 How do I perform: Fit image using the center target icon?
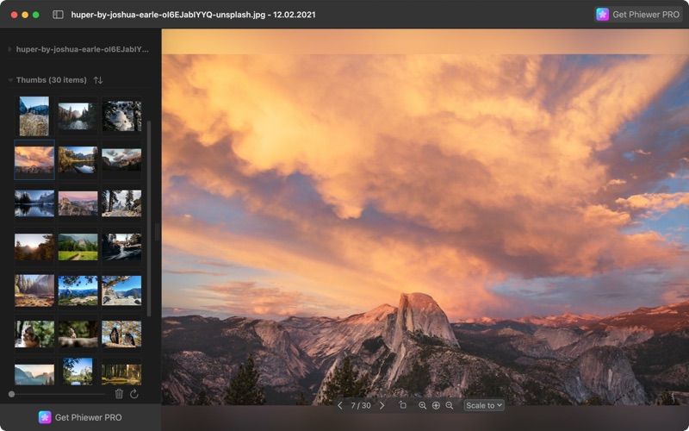point(436,405)
